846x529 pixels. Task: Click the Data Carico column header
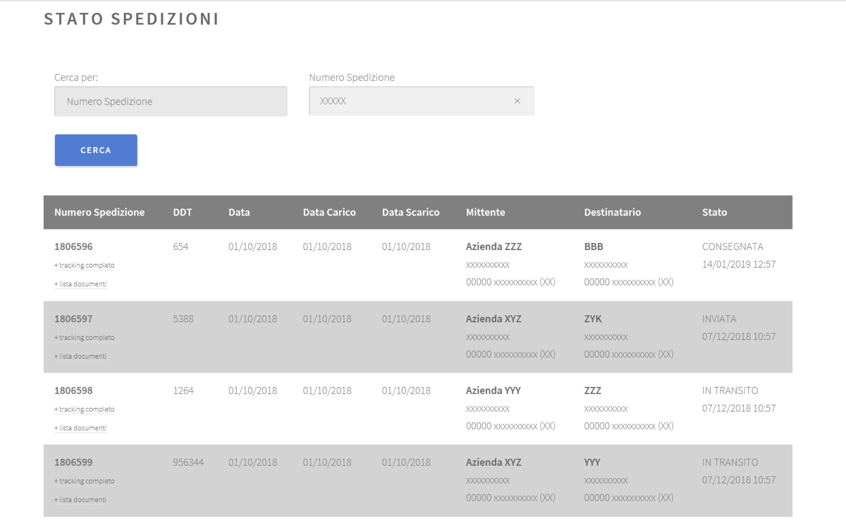coord(329,212)
